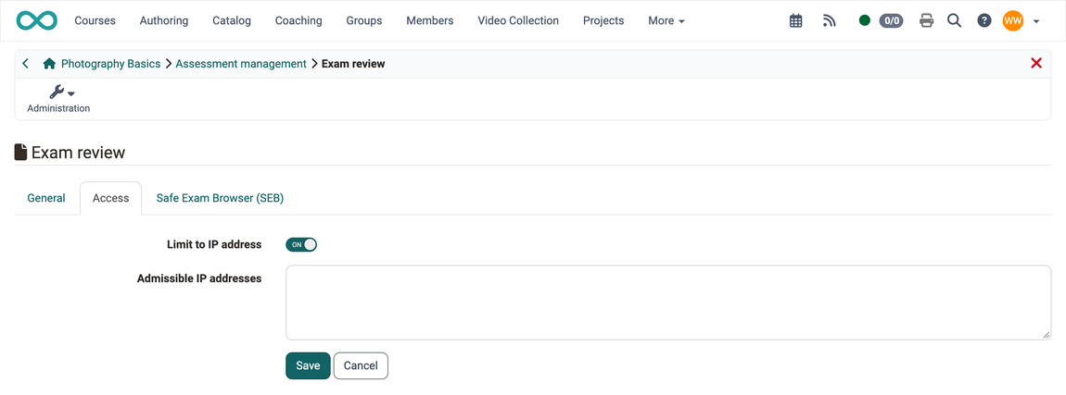Screen dimensions: 1066x395
Task: Click the Admissible IP addresses label
Action: tap(199, 278)
